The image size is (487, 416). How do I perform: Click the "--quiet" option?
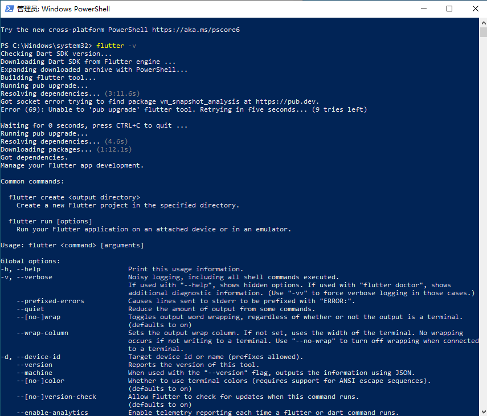point(30,309)
